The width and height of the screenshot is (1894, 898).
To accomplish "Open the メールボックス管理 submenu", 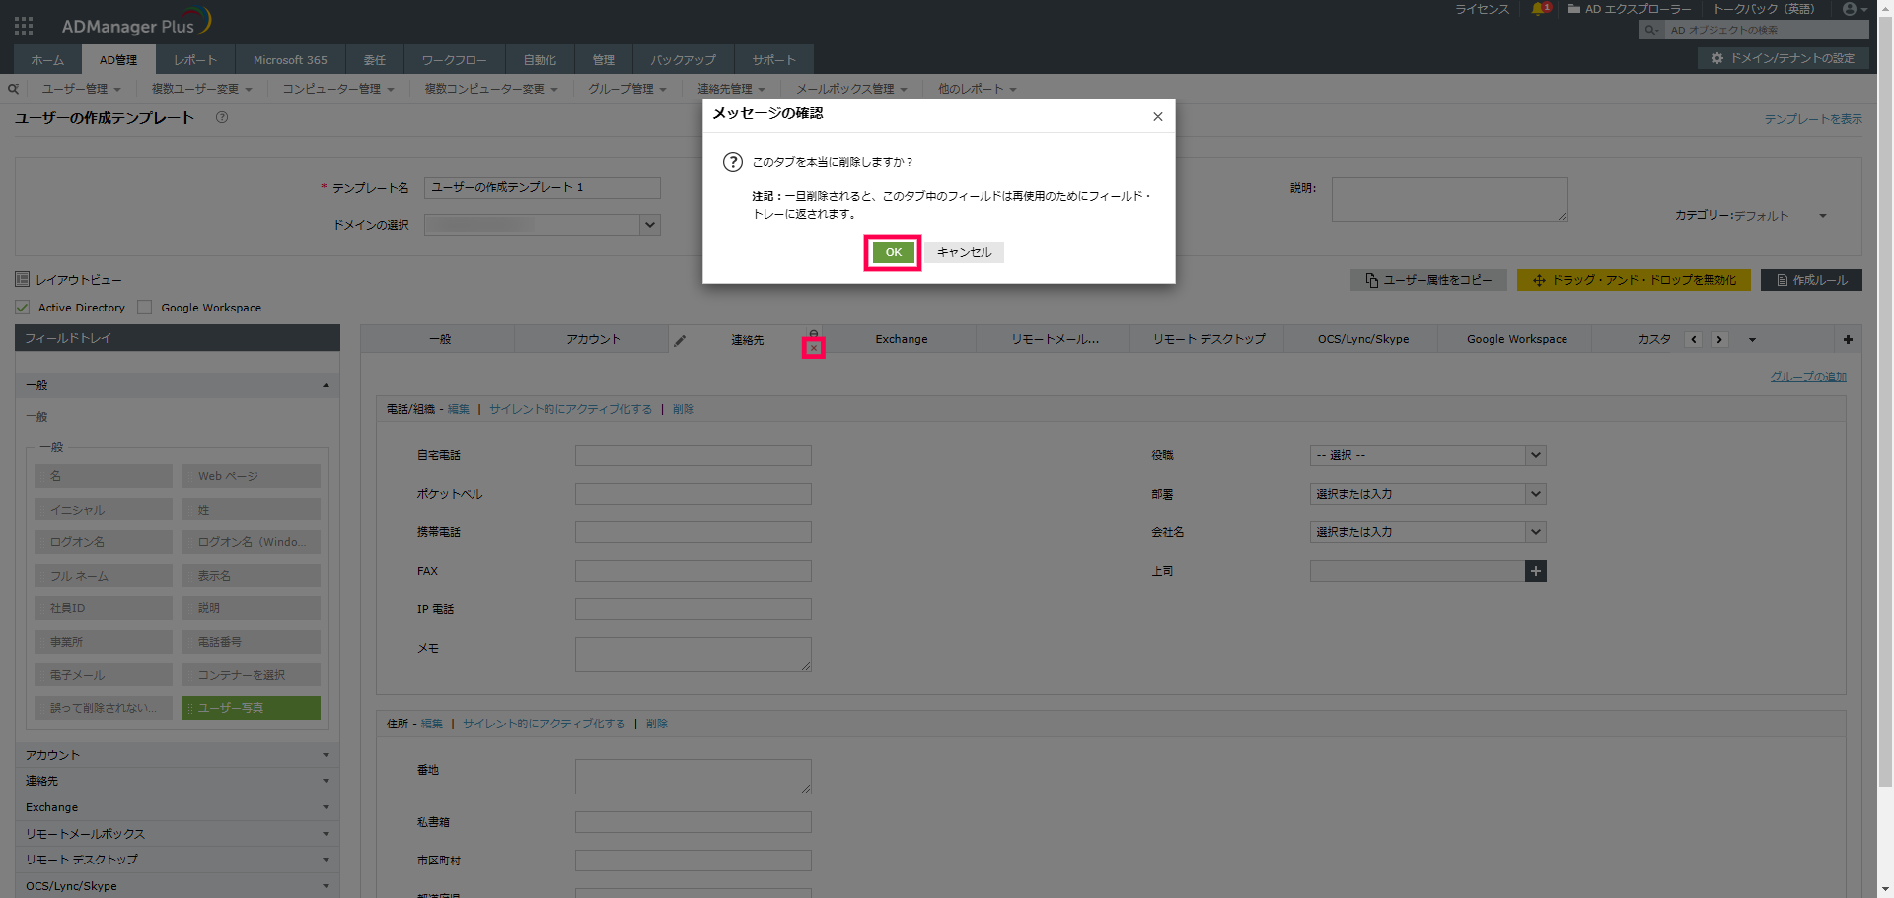I will (851, 89).
